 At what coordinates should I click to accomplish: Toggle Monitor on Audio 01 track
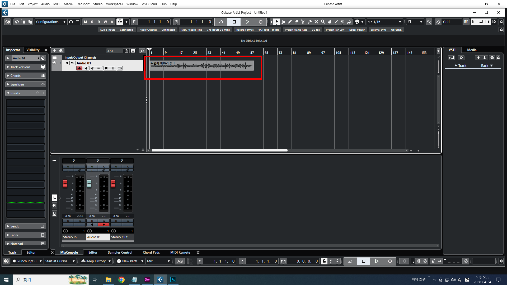[x=86, y=68]
